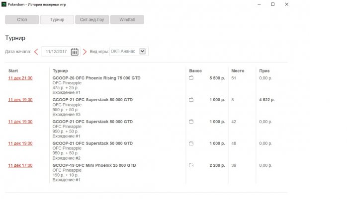Viewport: 348px width, 199px height.
Task: Switch to the Стол tab
Action: tap(21, 20)
